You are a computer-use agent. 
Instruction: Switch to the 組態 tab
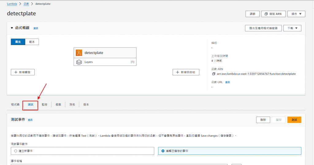coord(58,105)
